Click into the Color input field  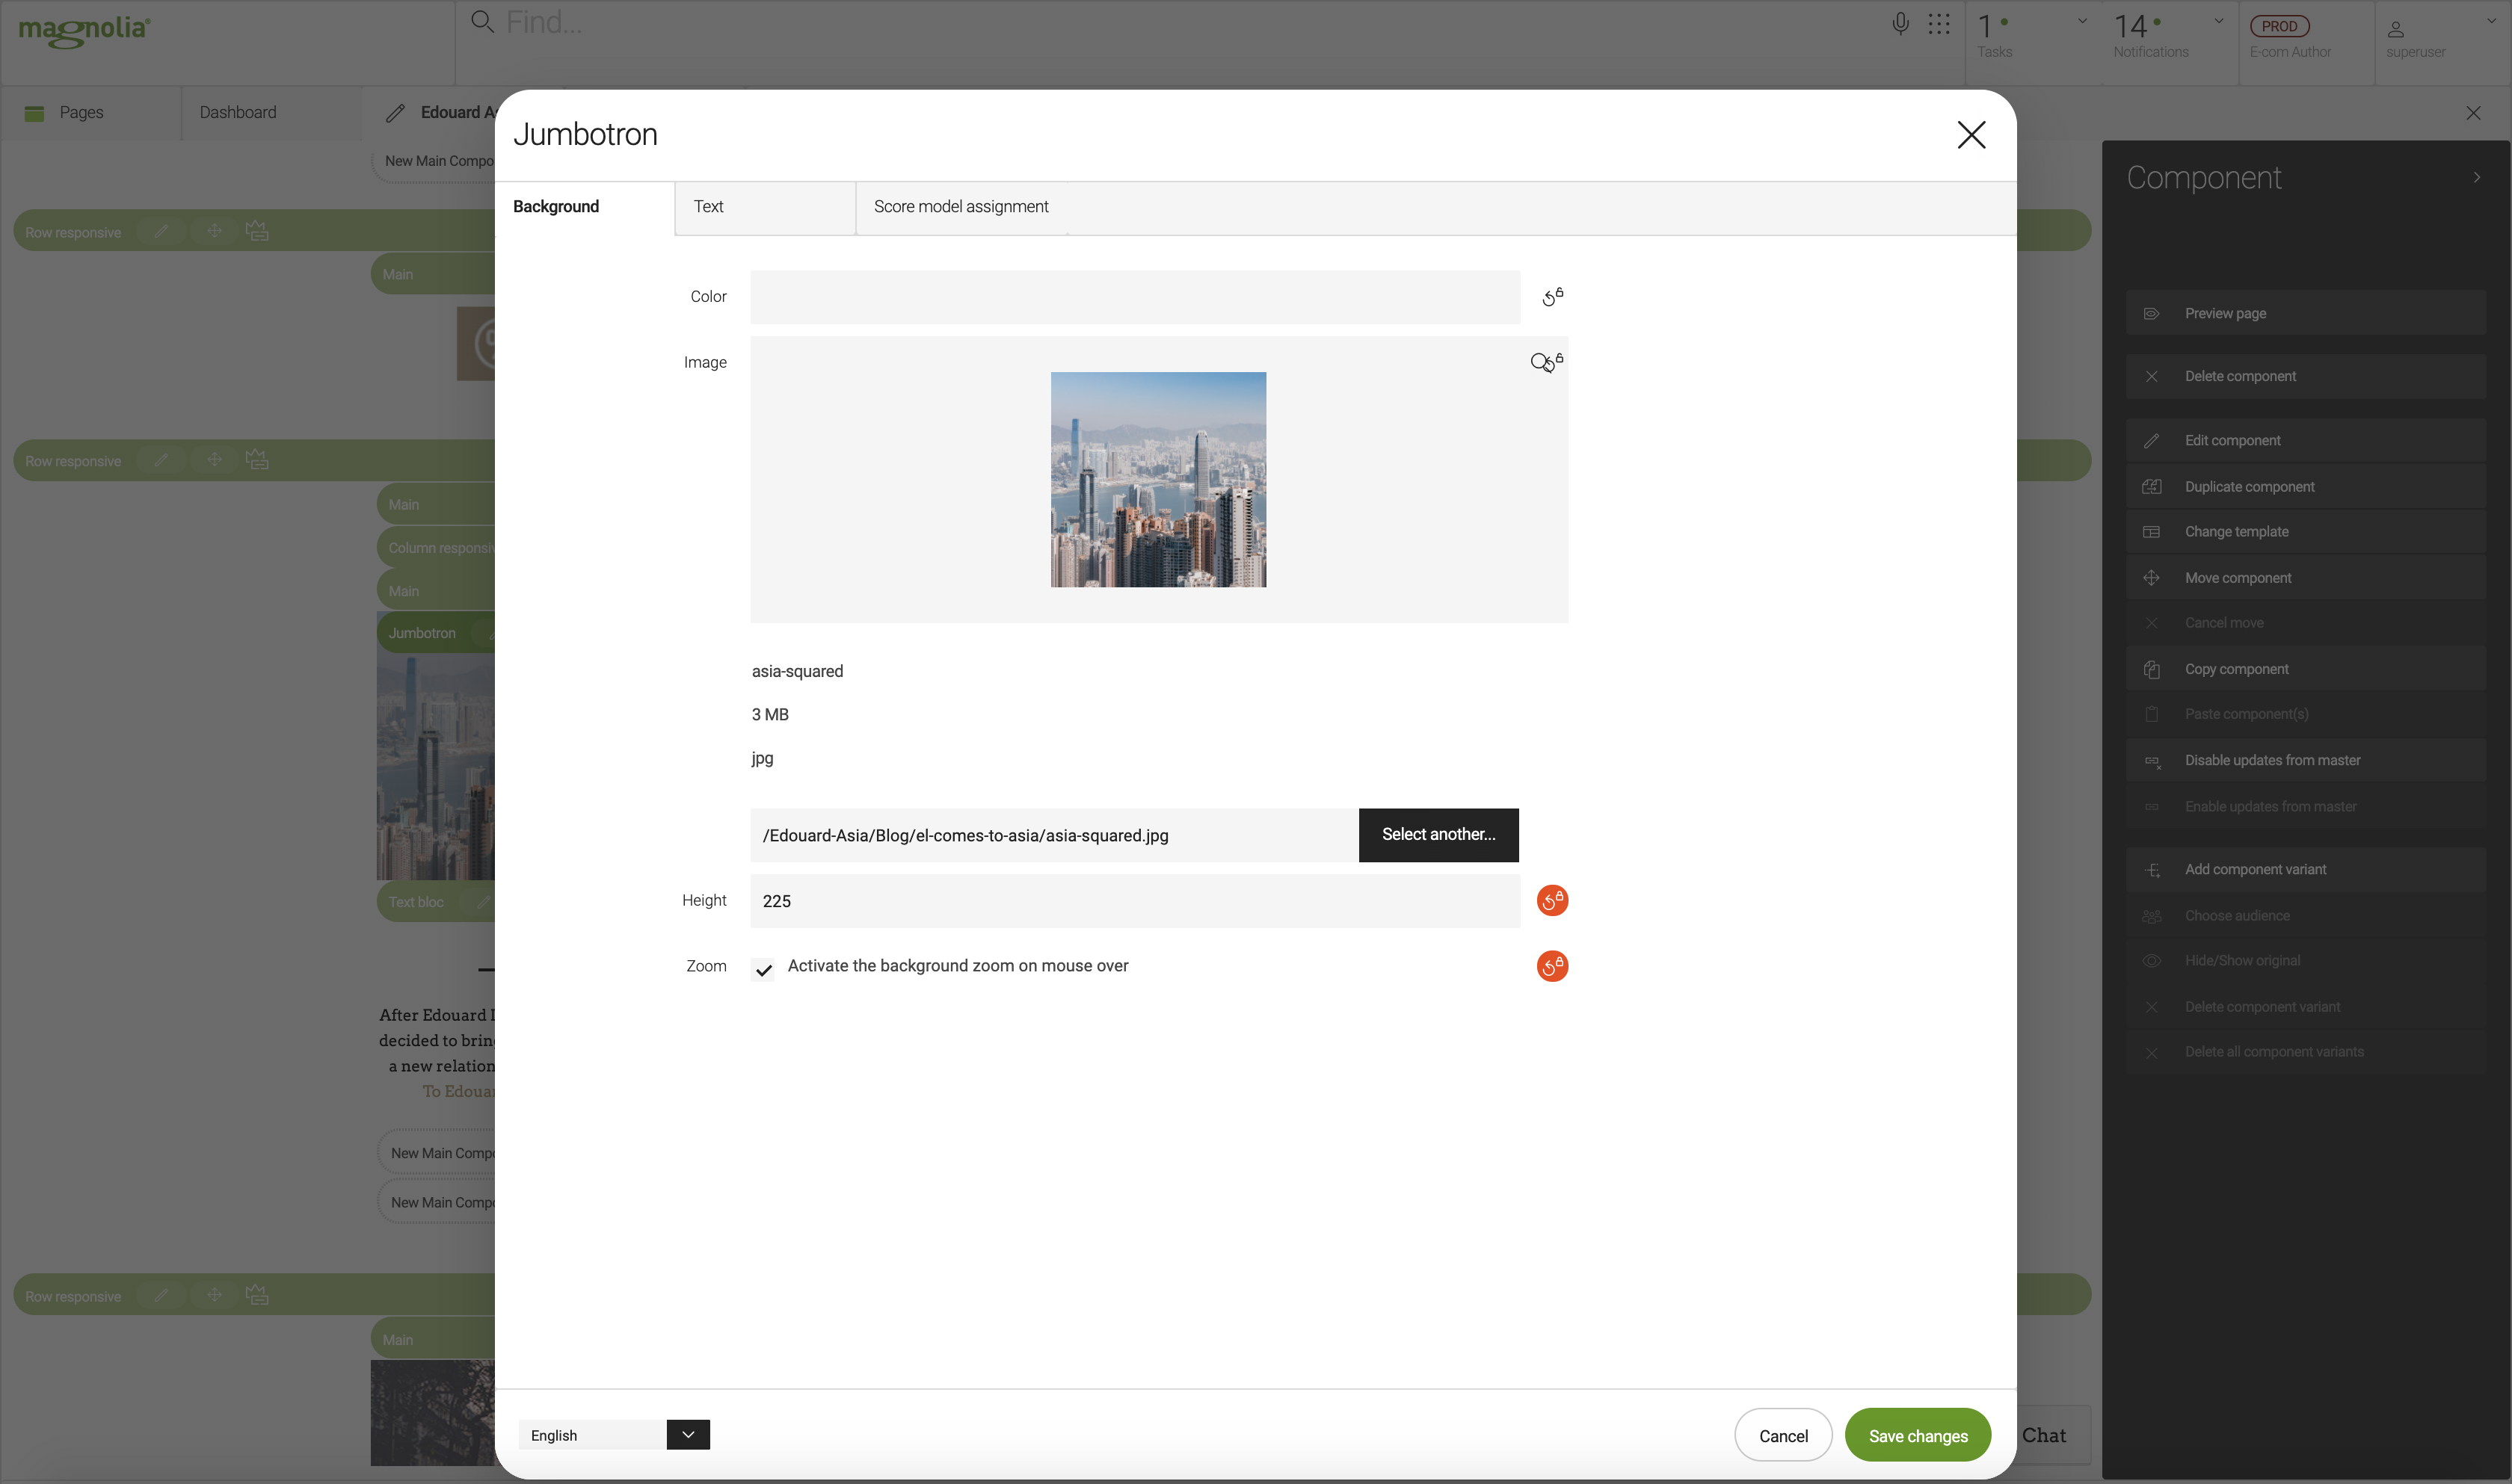[x=1134, y=297]
